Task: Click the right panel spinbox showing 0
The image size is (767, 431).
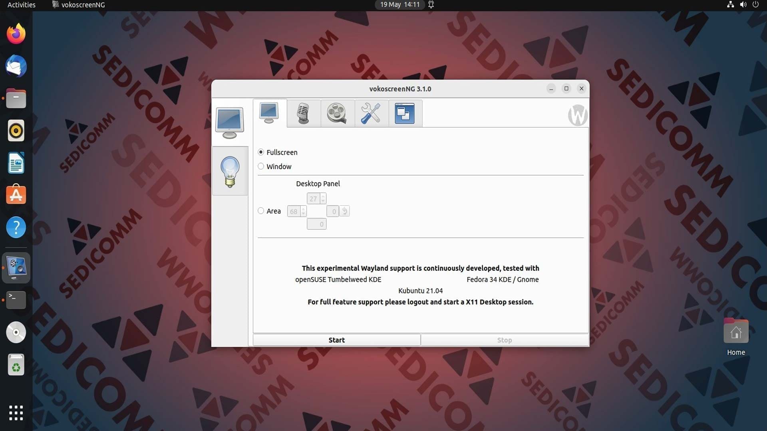Action: (x=333, y=211)
